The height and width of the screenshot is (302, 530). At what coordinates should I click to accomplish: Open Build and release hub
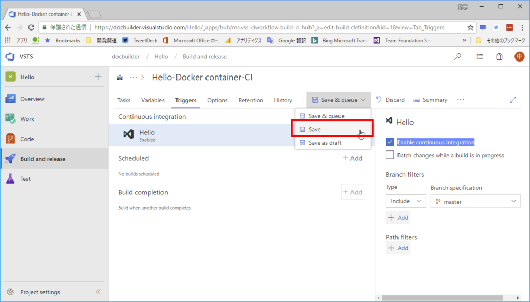54,159
